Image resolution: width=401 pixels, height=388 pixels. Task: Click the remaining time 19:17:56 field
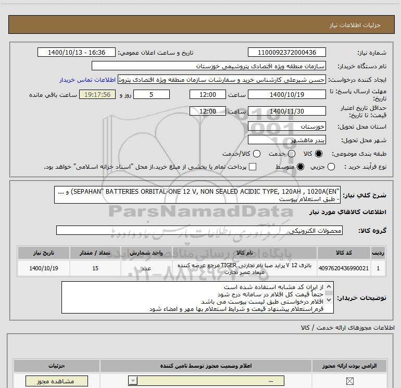[x=97, y=94]
